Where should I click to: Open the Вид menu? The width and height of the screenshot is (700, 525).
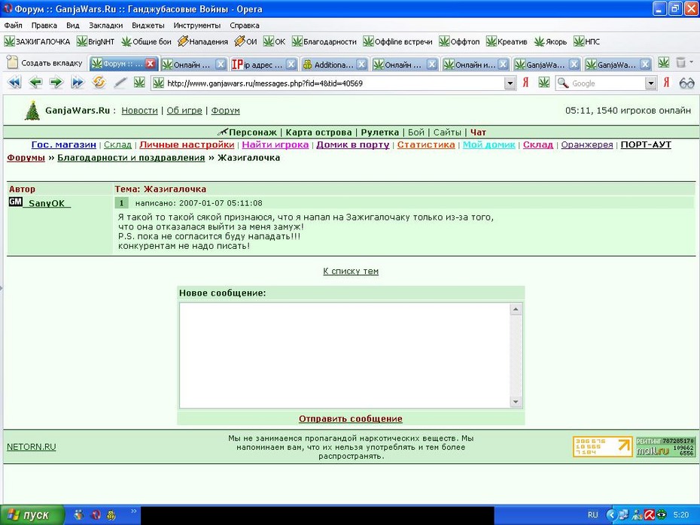pos(73,26)
